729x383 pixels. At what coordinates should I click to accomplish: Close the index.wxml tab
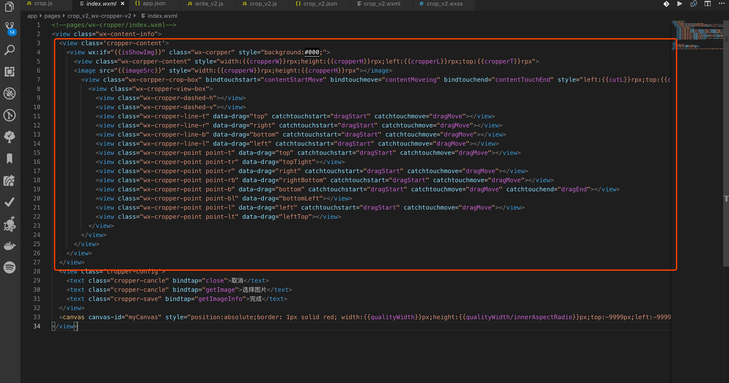123,4
